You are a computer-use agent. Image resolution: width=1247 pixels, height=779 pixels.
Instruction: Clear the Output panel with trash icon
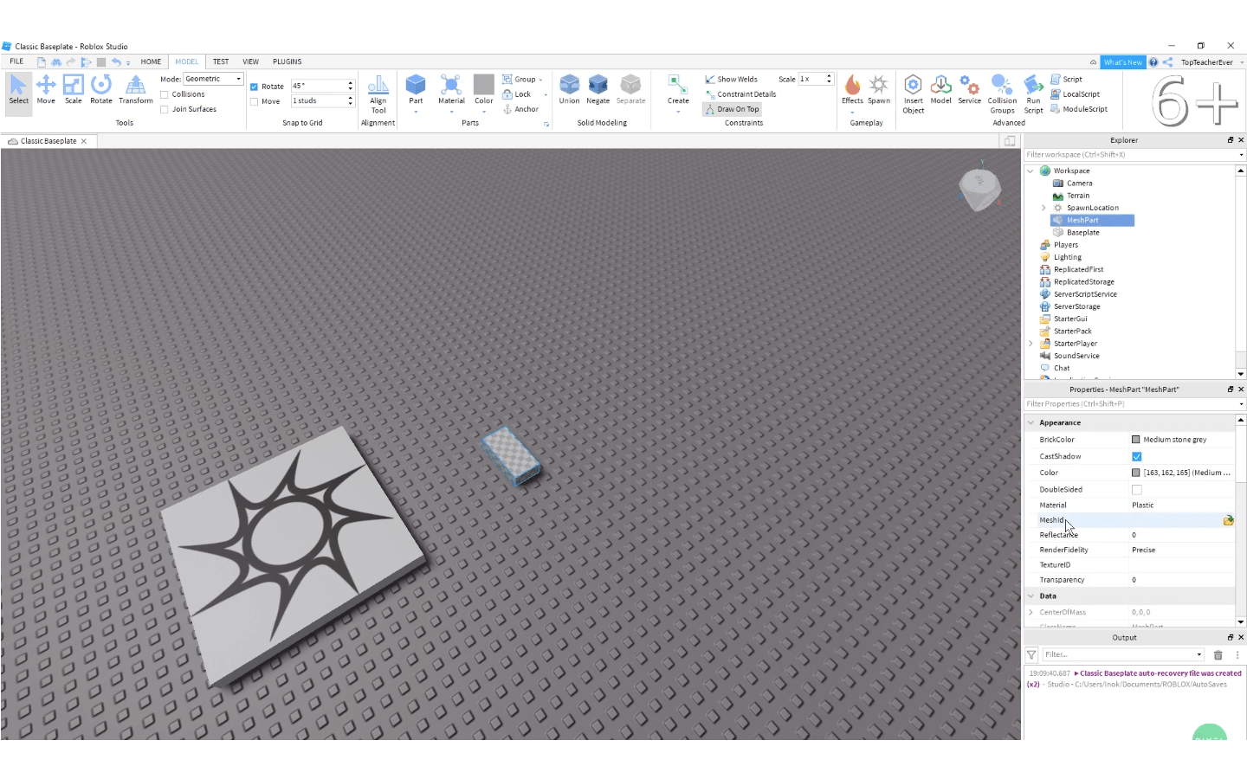(1218, 655)
